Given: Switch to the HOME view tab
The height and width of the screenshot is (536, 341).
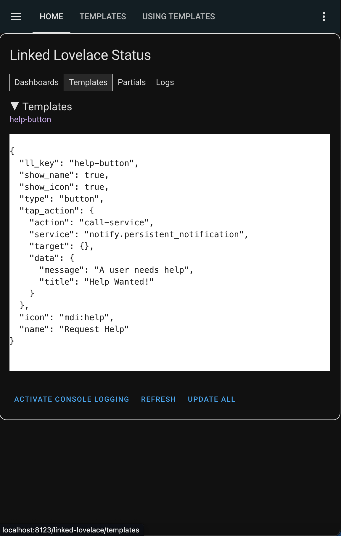Looking at the screenshot, I should pyautogui.click(x=52, y=17).
